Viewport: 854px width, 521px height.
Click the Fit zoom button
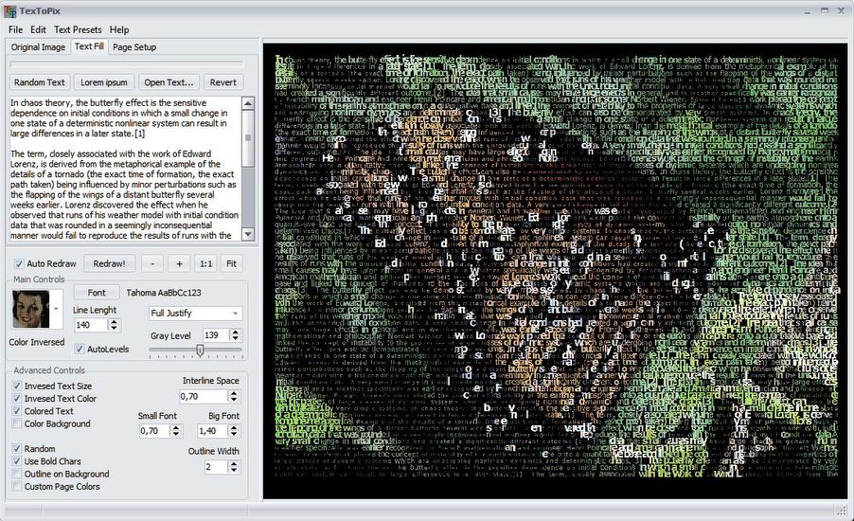click(231, 263)
